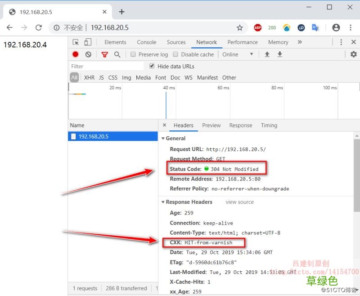Switch to the Elements panel
The image size is (360, 296).
[x=115, y=42]
